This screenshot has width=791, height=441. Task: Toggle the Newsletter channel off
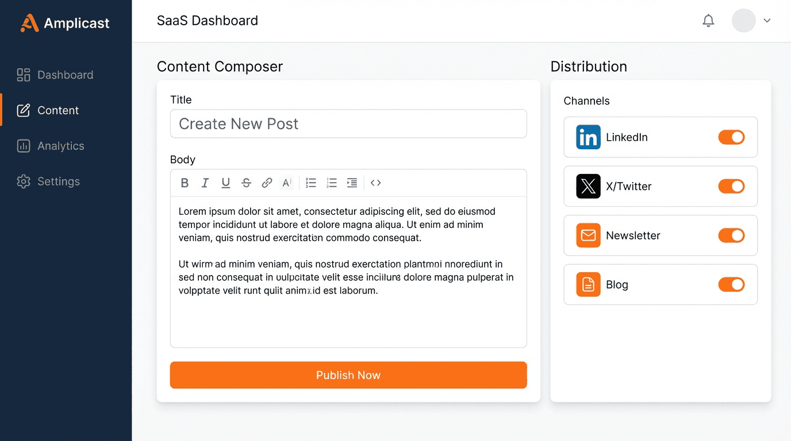pos(731,235)
